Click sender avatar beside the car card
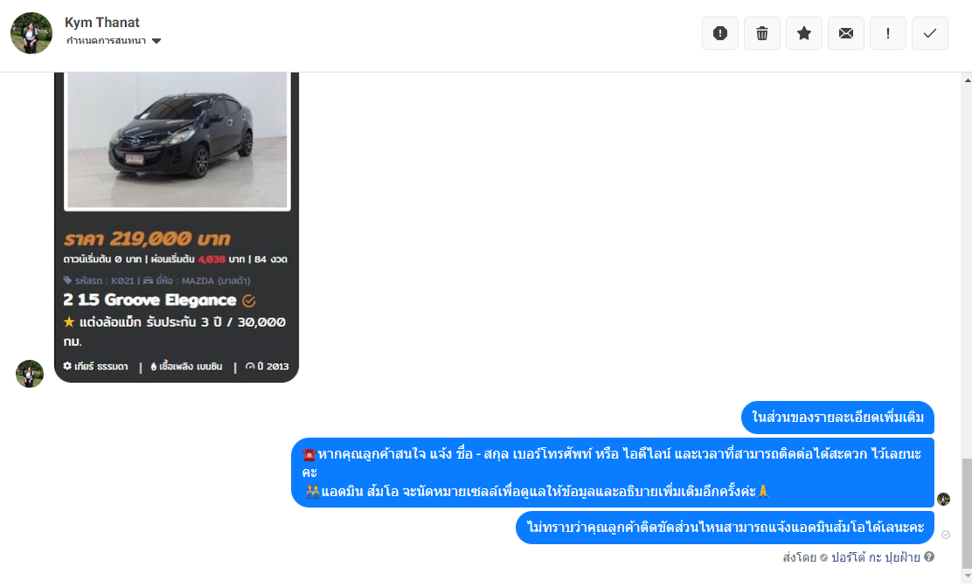 pyautogui.click(x=30, y=373)
